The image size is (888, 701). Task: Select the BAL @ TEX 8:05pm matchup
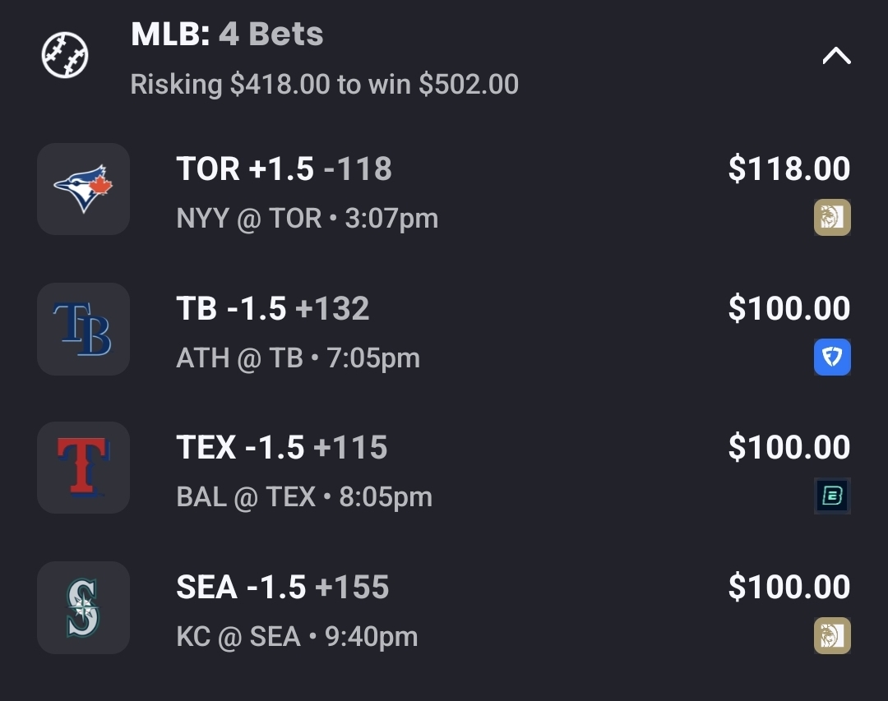304,497
